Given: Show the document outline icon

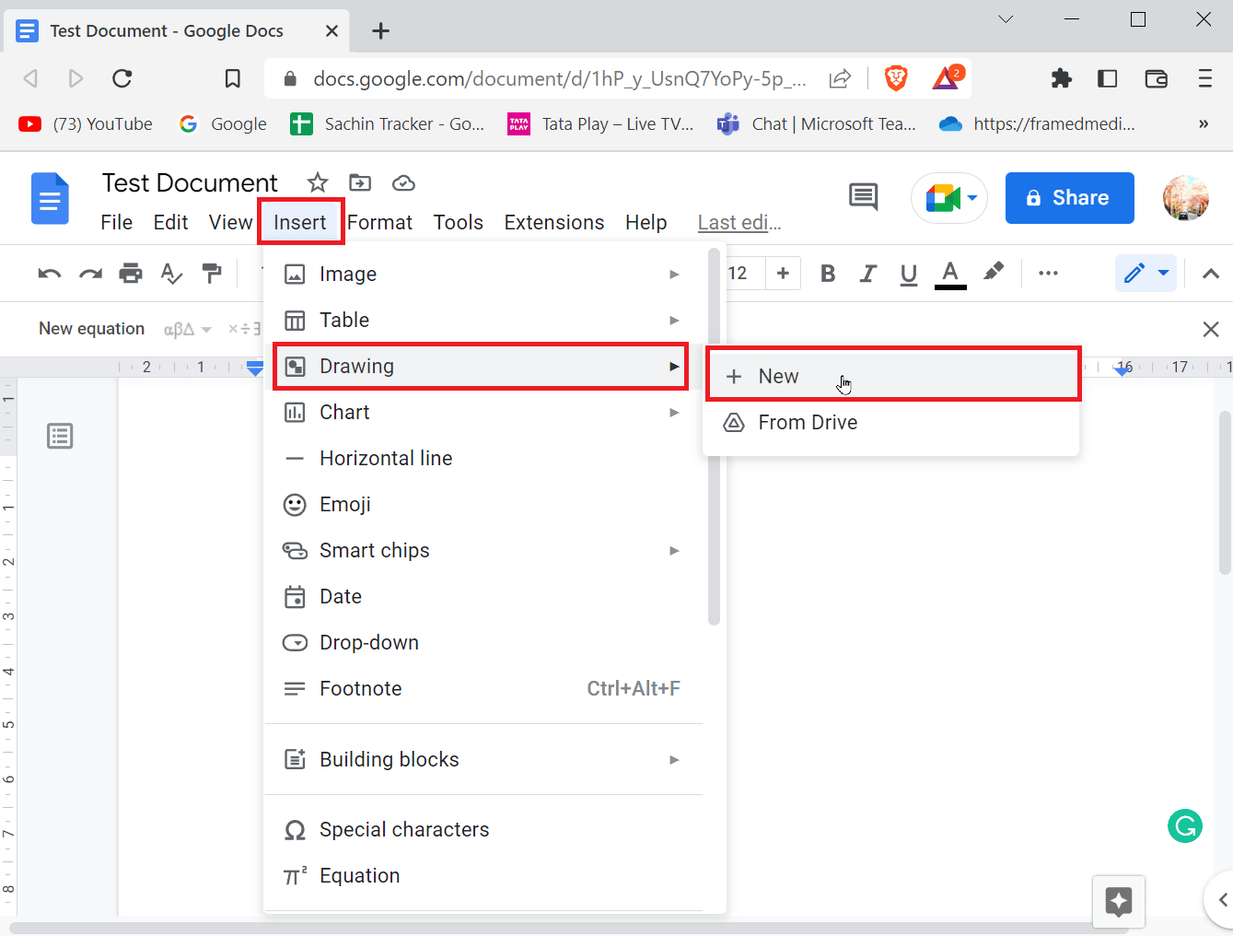Looking at the screenshot, I should click(x=59, y=436).
